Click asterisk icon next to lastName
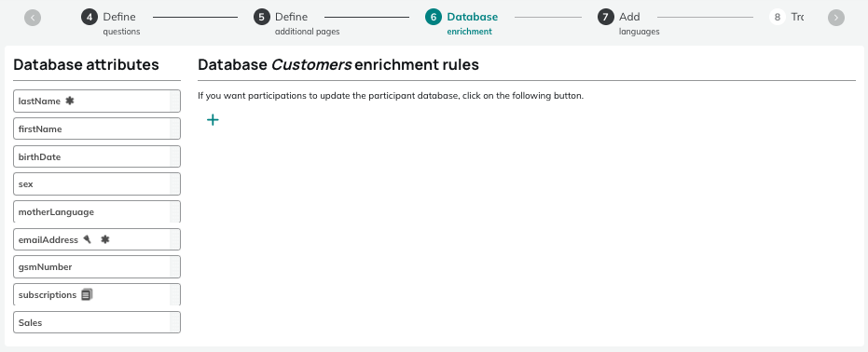 tap(69, 101)
